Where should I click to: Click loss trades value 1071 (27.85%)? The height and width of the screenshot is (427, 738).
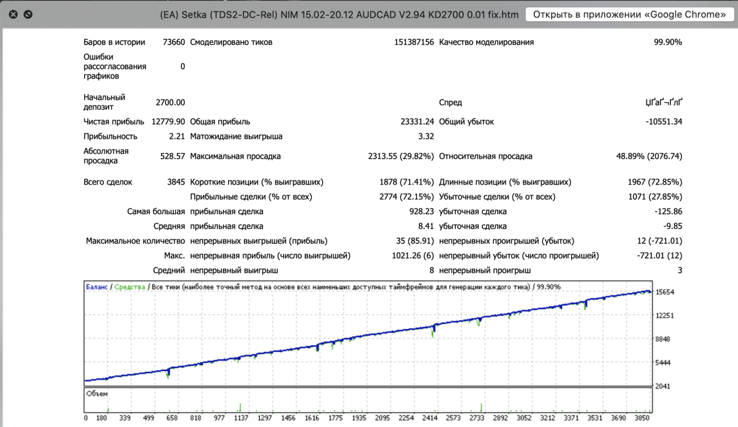click(x=654, y=197)
